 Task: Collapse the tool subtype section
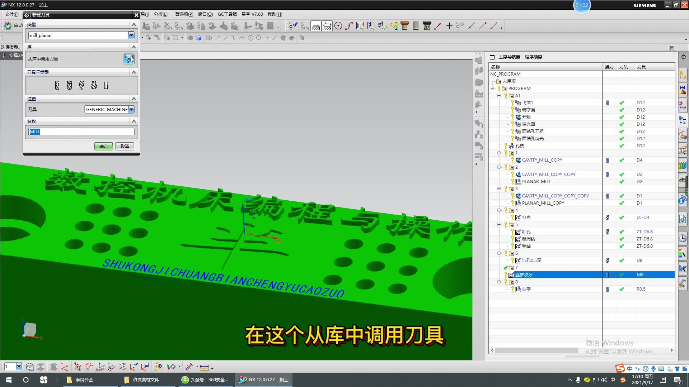134,72
